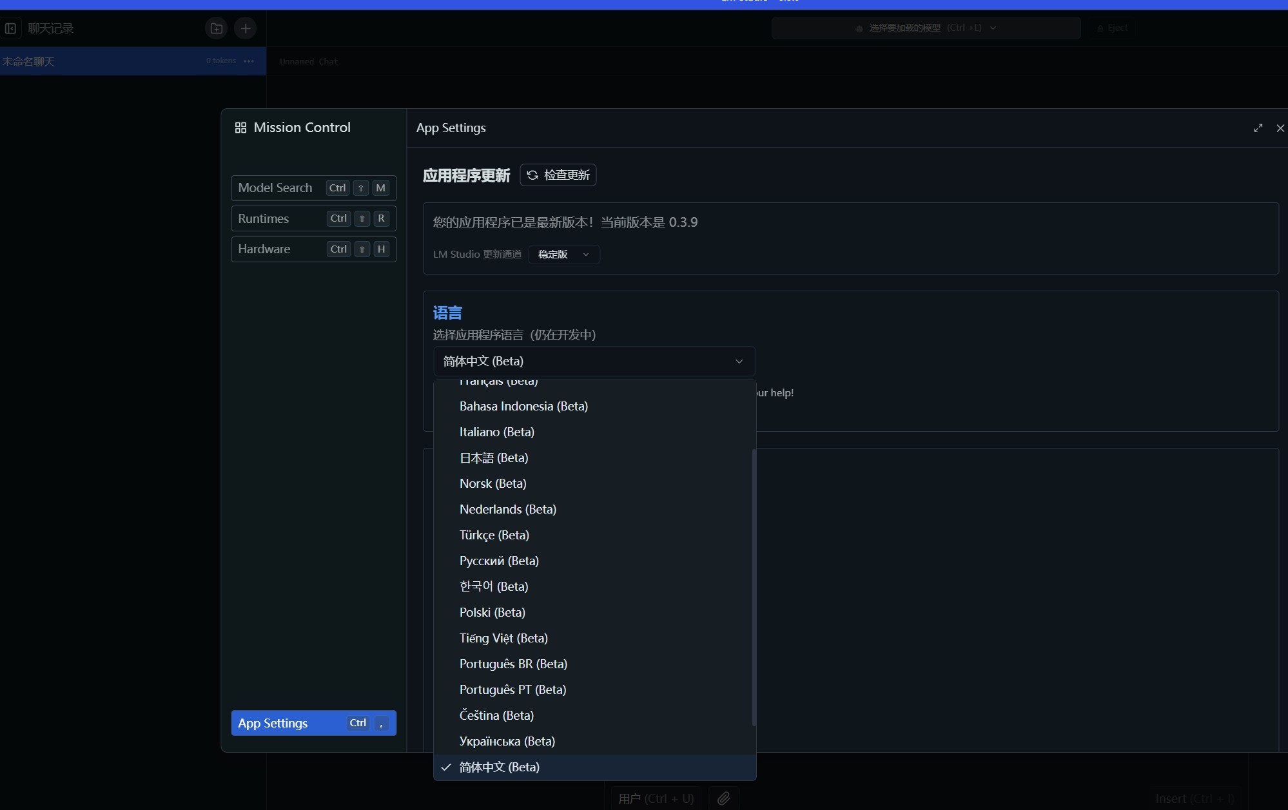The image size is (1288, 810).
Task: Open options for the 未命名聊天 chat
Action: pyautogui.click(x=249, y=61)
